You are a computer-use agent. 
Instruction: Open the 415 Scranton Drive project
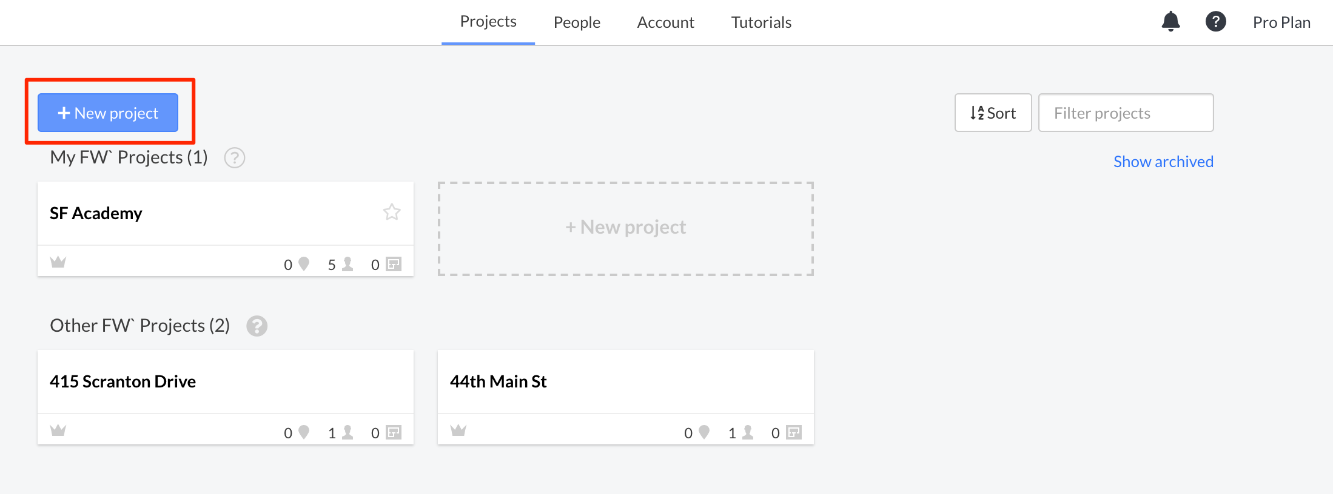click(x=123, y=381)
